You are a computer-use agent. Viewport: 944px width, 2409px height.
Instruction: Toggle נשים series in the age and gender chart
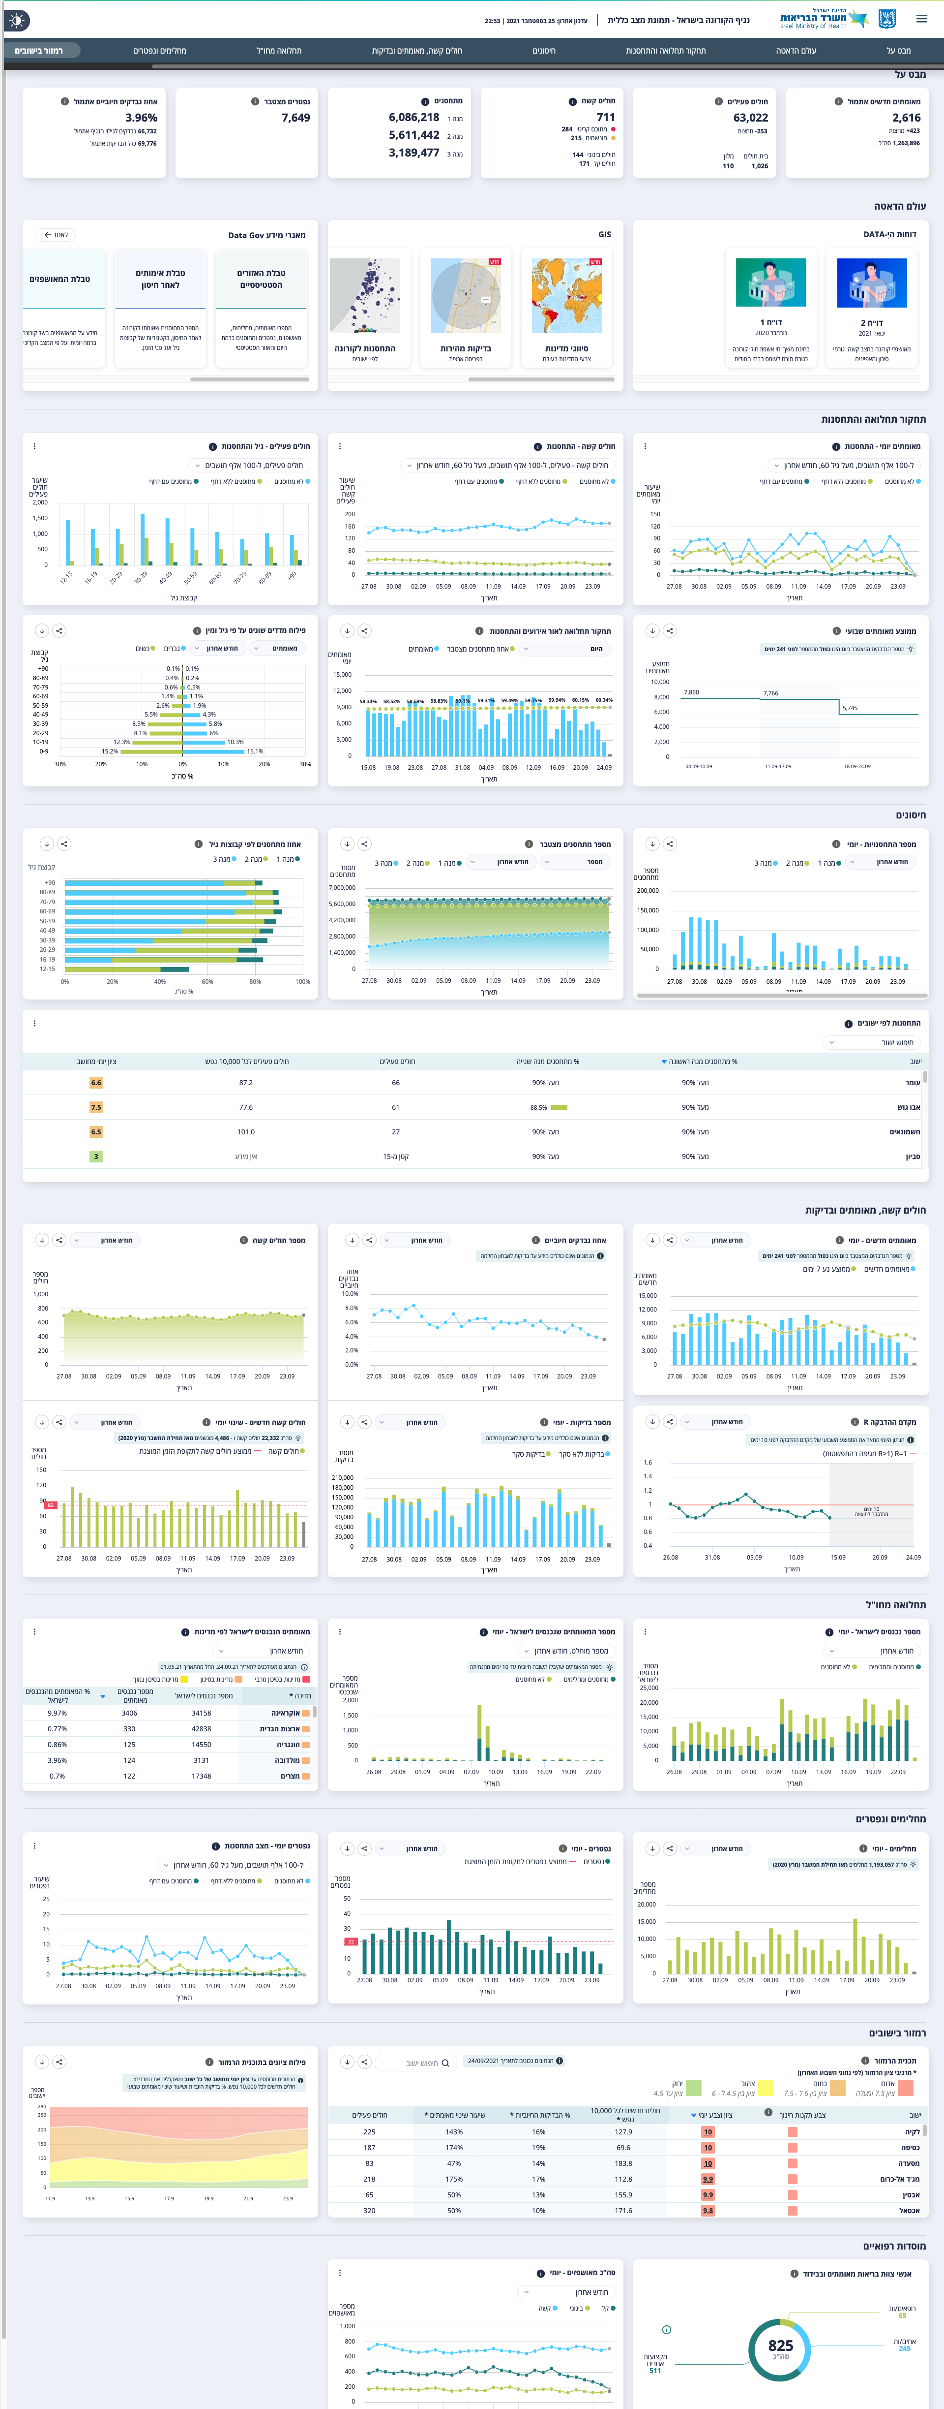(x=145, y=648)
